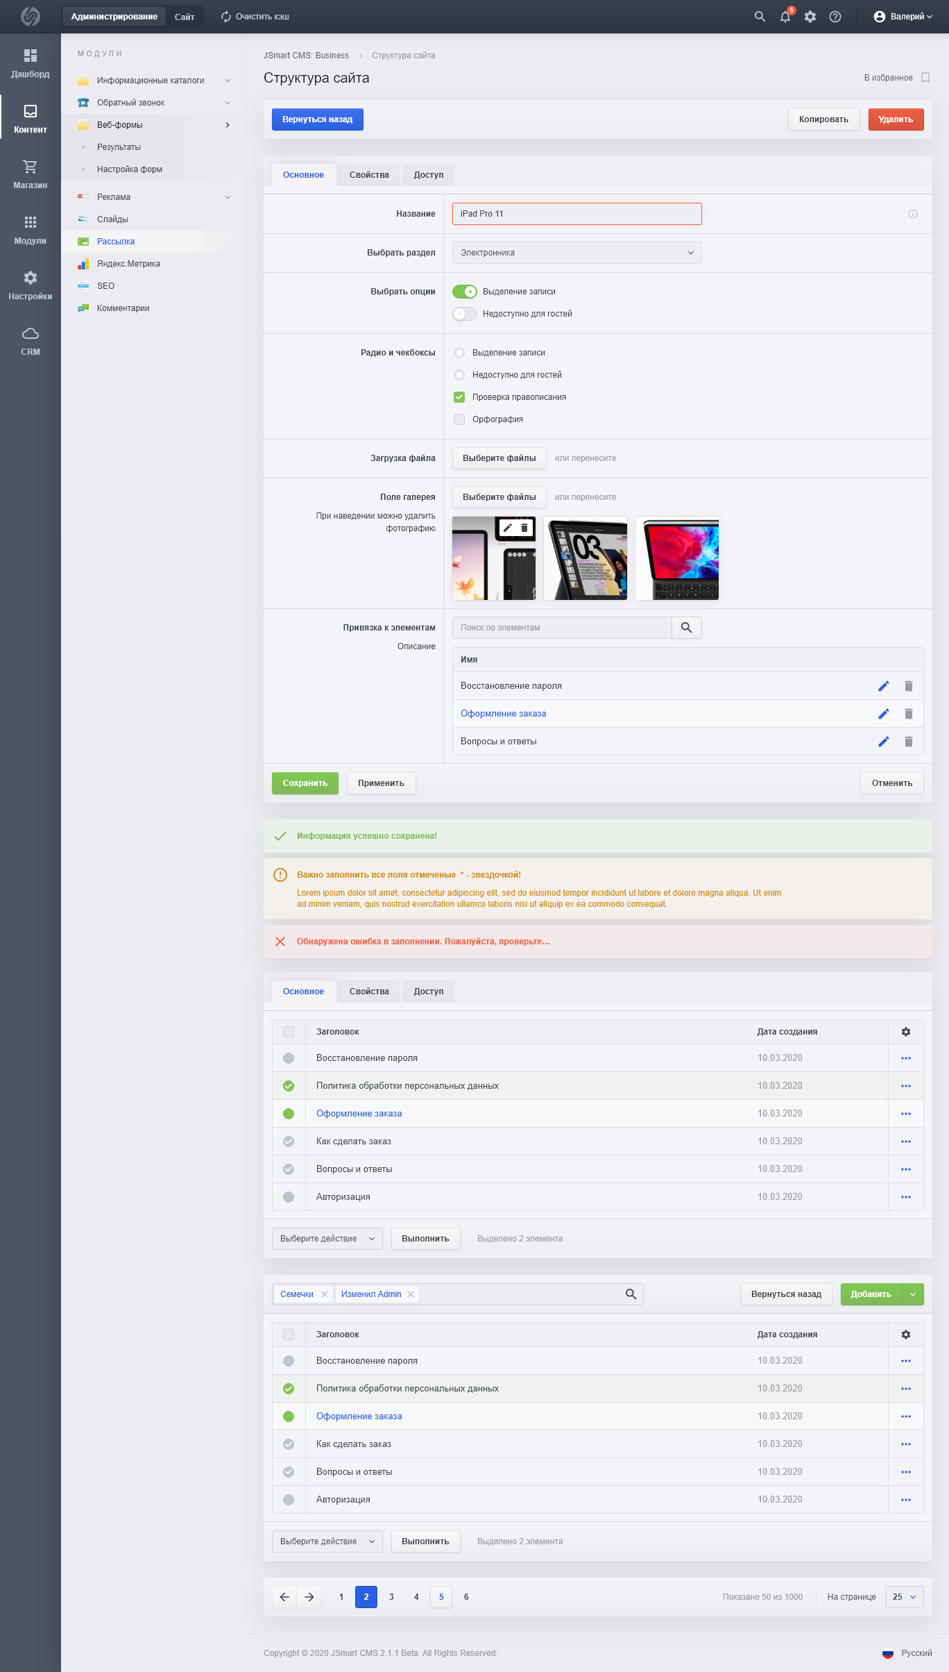Image resolution: width=949 pixels, height=1672 pixels.
Task: Open the help question mark icon
Action: [835, 17]
